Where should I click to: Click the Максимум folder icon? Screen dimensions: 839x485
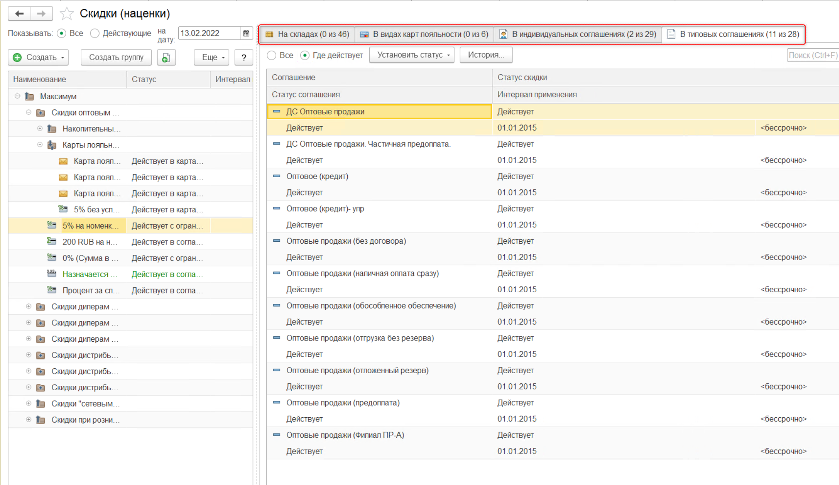pos(29,97)
